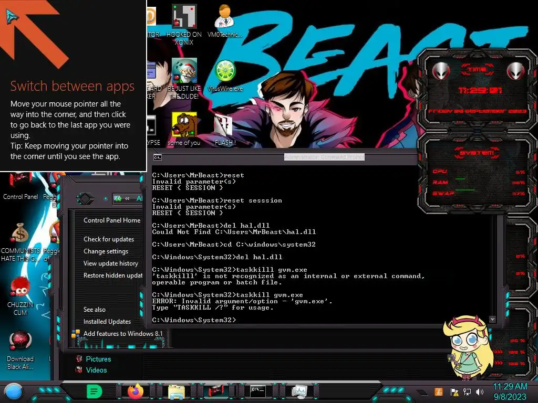
Task: Open the Action Center flag tray icon
Action: point(454,392)
